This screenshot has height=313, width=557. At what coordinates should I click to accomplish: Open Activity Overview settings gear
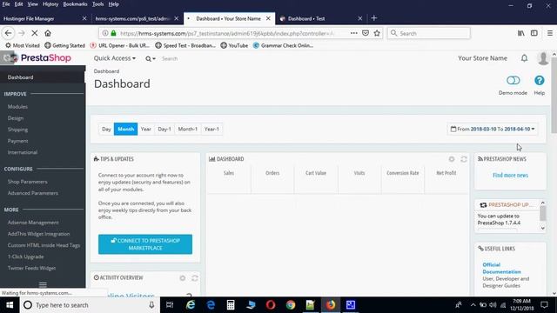tap(183, 278)
